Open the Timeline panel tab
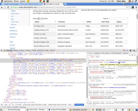Viewport: 138px width, 111px height. click(28, 50)
